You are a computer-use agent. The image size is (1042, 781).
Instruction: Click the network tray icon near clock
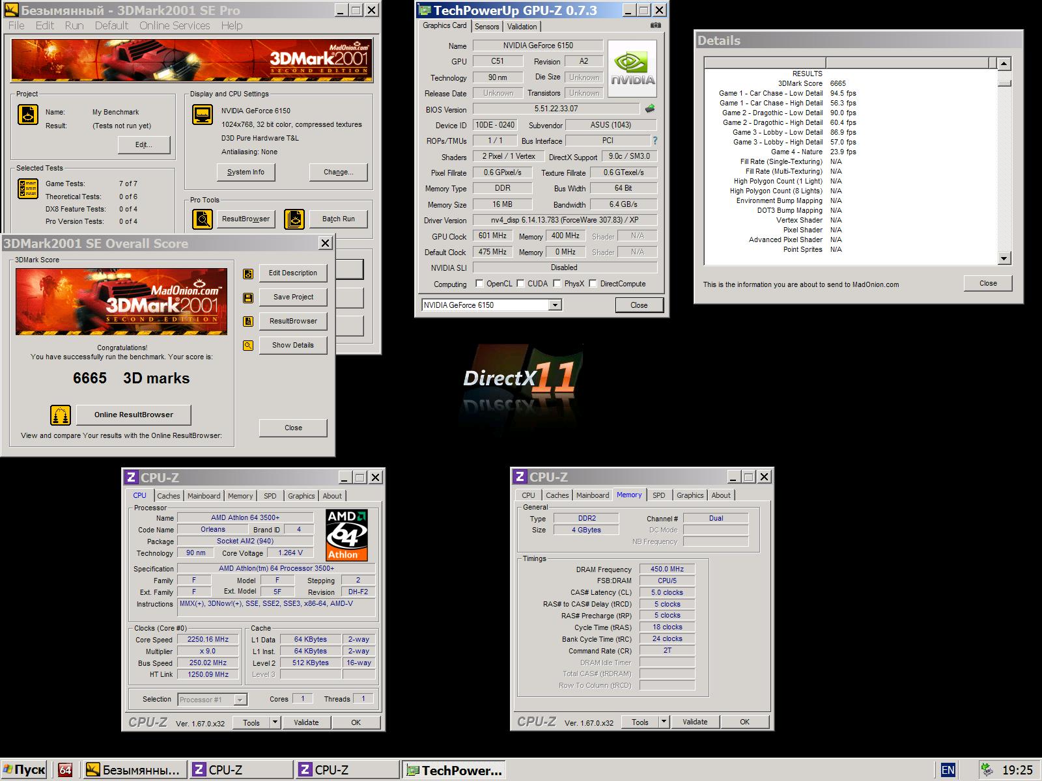tap(987, 770)
